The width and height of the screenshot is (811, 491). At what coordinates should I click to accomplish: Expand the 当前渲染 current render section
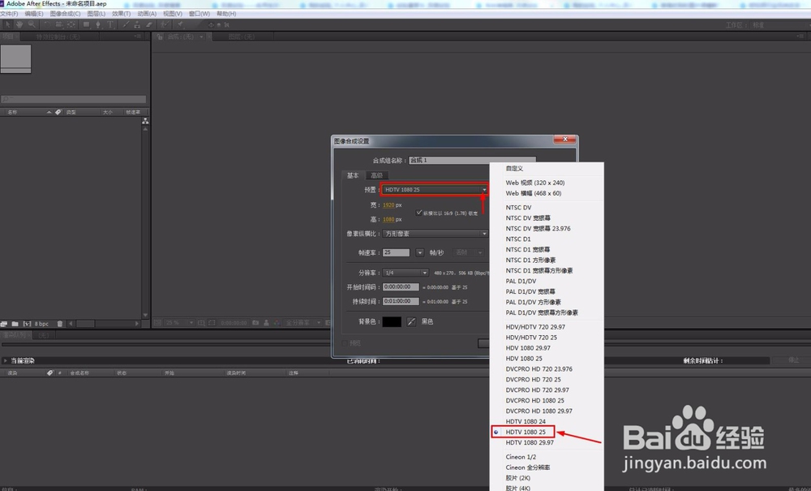coord(5,360)
